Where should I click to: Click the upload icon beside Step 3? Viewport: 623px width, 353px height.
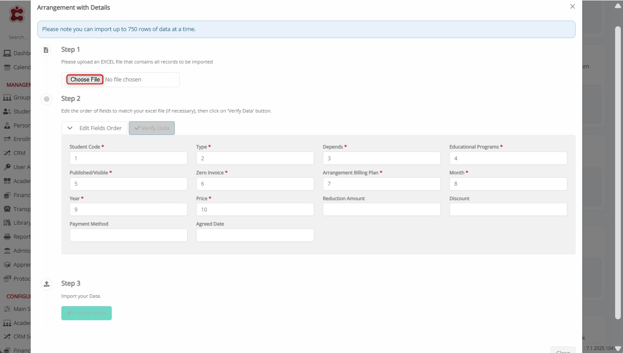coord(46,284)
